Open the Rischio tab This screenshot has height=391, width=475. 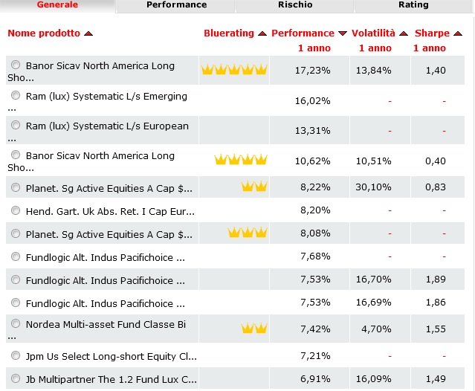pyautogui.click(x=295, y=5)
